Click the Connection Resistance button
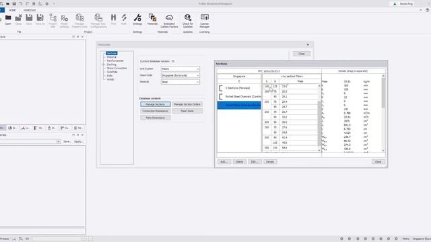Viewport: 431px width, 242px height. [156, 111]
